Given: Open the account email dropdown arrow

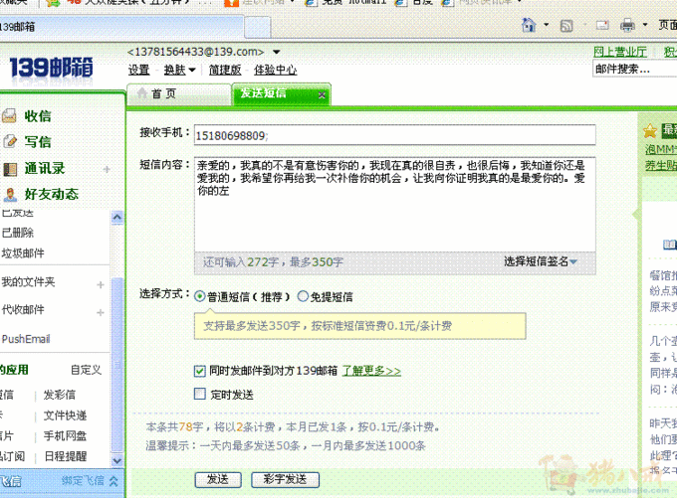Looking at the screenshot, I should pos(277,52).
